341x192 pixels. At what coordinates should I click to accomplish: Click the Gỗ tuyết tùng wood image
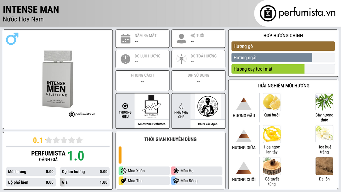(x=272, y=166)
